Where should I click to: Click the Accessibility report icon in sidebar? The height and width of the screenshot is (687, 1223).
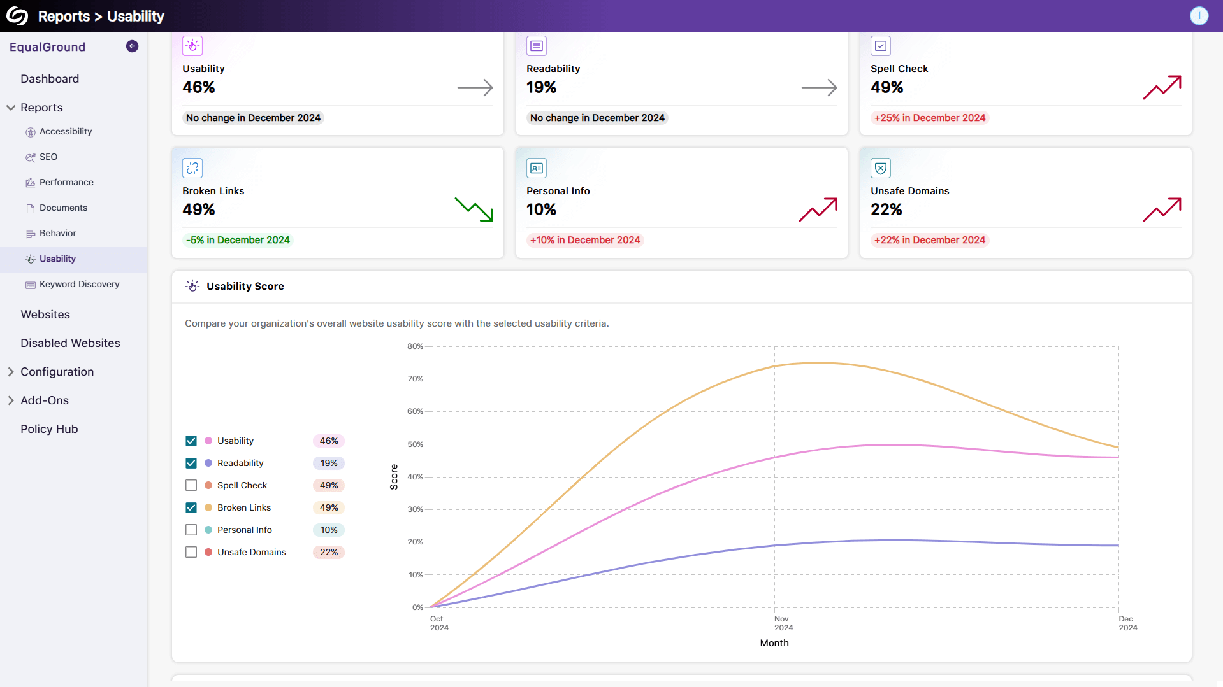pyautogui.click(x=30, y=132)
